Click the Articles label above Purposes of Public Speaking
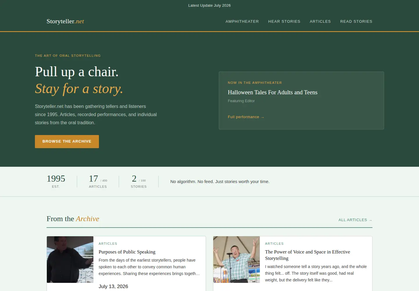The height and width of the screenshot is (291, 419). (x=108, y=244)
